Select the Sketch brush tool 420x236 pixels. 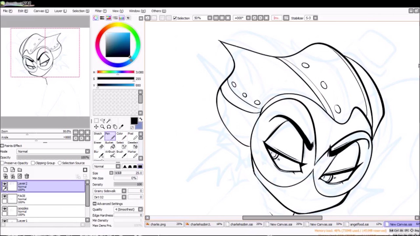[x=98, y=136]
